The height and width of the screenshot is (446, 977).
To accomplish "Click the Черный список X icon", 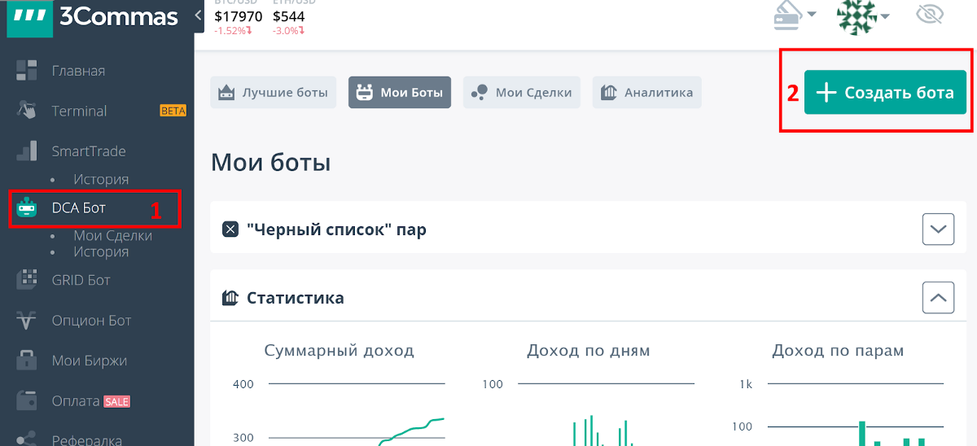I will pos(230,230).
